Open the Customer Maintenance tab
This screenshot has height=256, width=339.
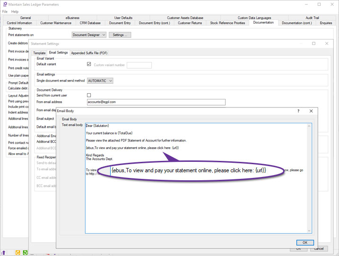[x=56, y=23]
